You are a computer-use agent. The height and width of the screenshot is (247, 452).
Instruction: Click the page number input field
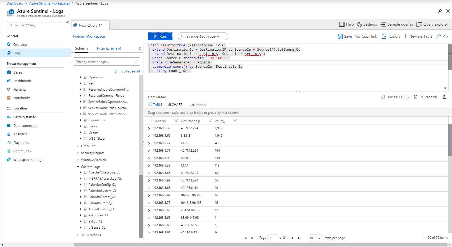[273, 238]
